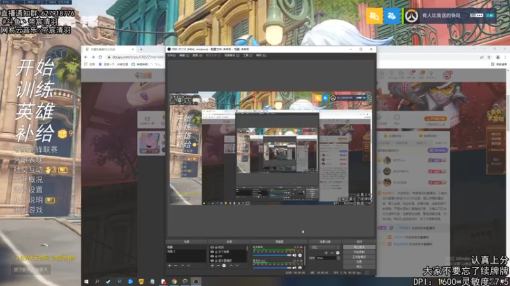Click the 停止推流 stop streaming button
Screen dimensions: 510x286
tap(360, 247)
